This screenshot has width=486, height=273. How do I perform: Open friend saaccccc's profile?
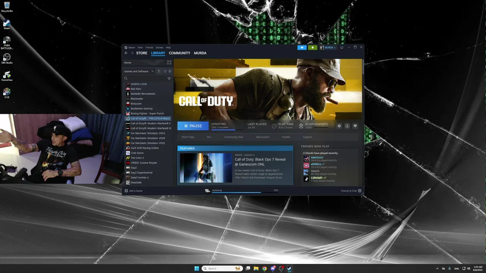pyautogui.click(x=317, y=157)
